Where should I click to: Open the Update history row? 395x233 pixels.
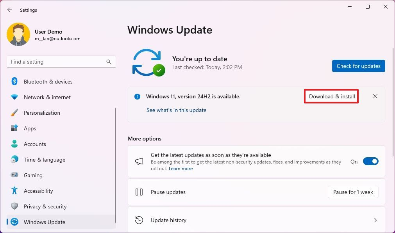[256, 220]
